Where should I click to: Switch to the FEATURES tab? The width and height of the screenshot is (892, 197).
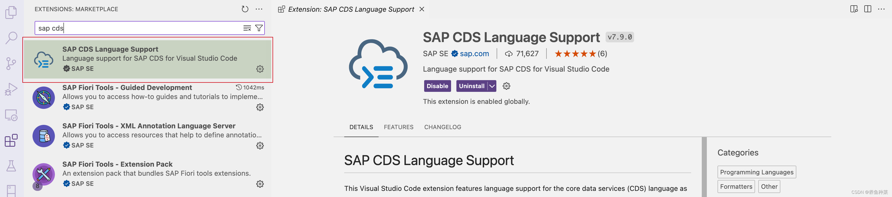[x=398, y=127]
